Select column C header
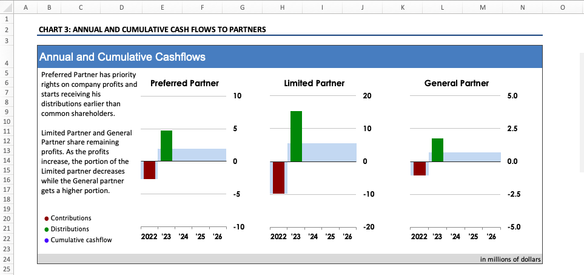Image resolution: width=584 pixels, height=275 pixels. click(81, 7)
